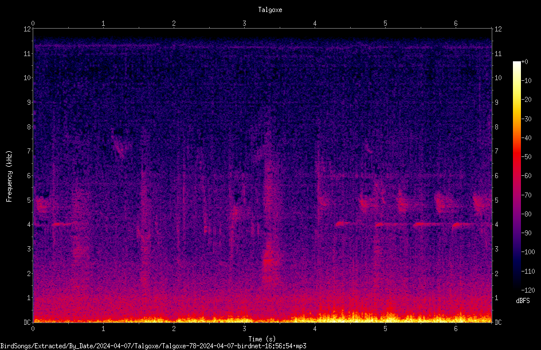Image resolution: width=541 pixels, height=350 pixels.
Task: Click the faint chirp near 7.5 kHz at 1.2 seconds
Action: (x=119, y=145)
